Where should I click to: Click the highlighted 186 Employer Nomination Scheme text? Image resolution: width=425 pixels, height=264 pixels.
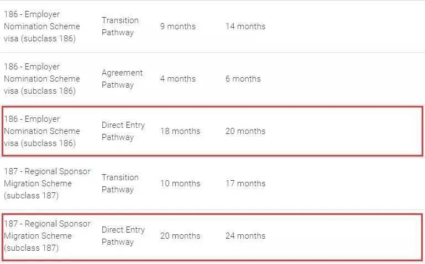tap(42, 131)
